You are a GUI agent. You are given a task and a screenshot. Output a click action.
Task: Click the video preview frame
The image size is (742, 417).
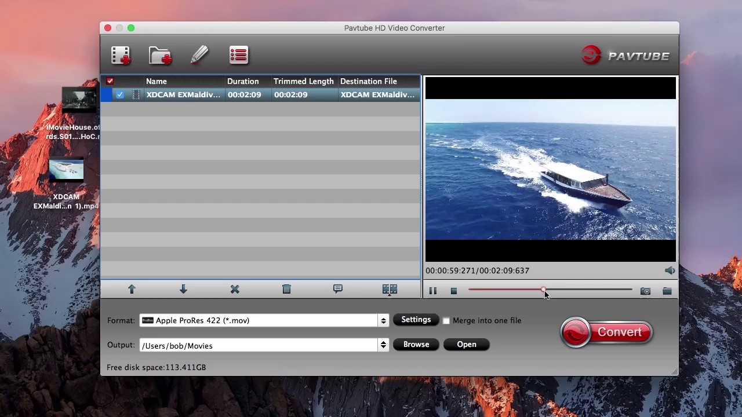[x=551, y=169]
